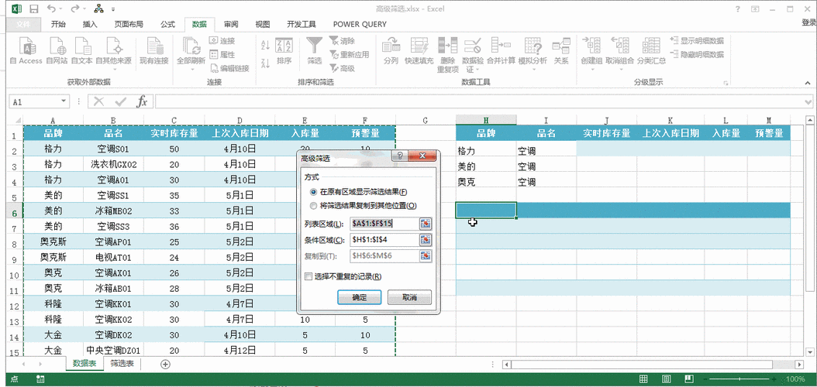Click the OK (确定) button in dialog
Viewport: 817px width, 387px height.
point(360,297)
